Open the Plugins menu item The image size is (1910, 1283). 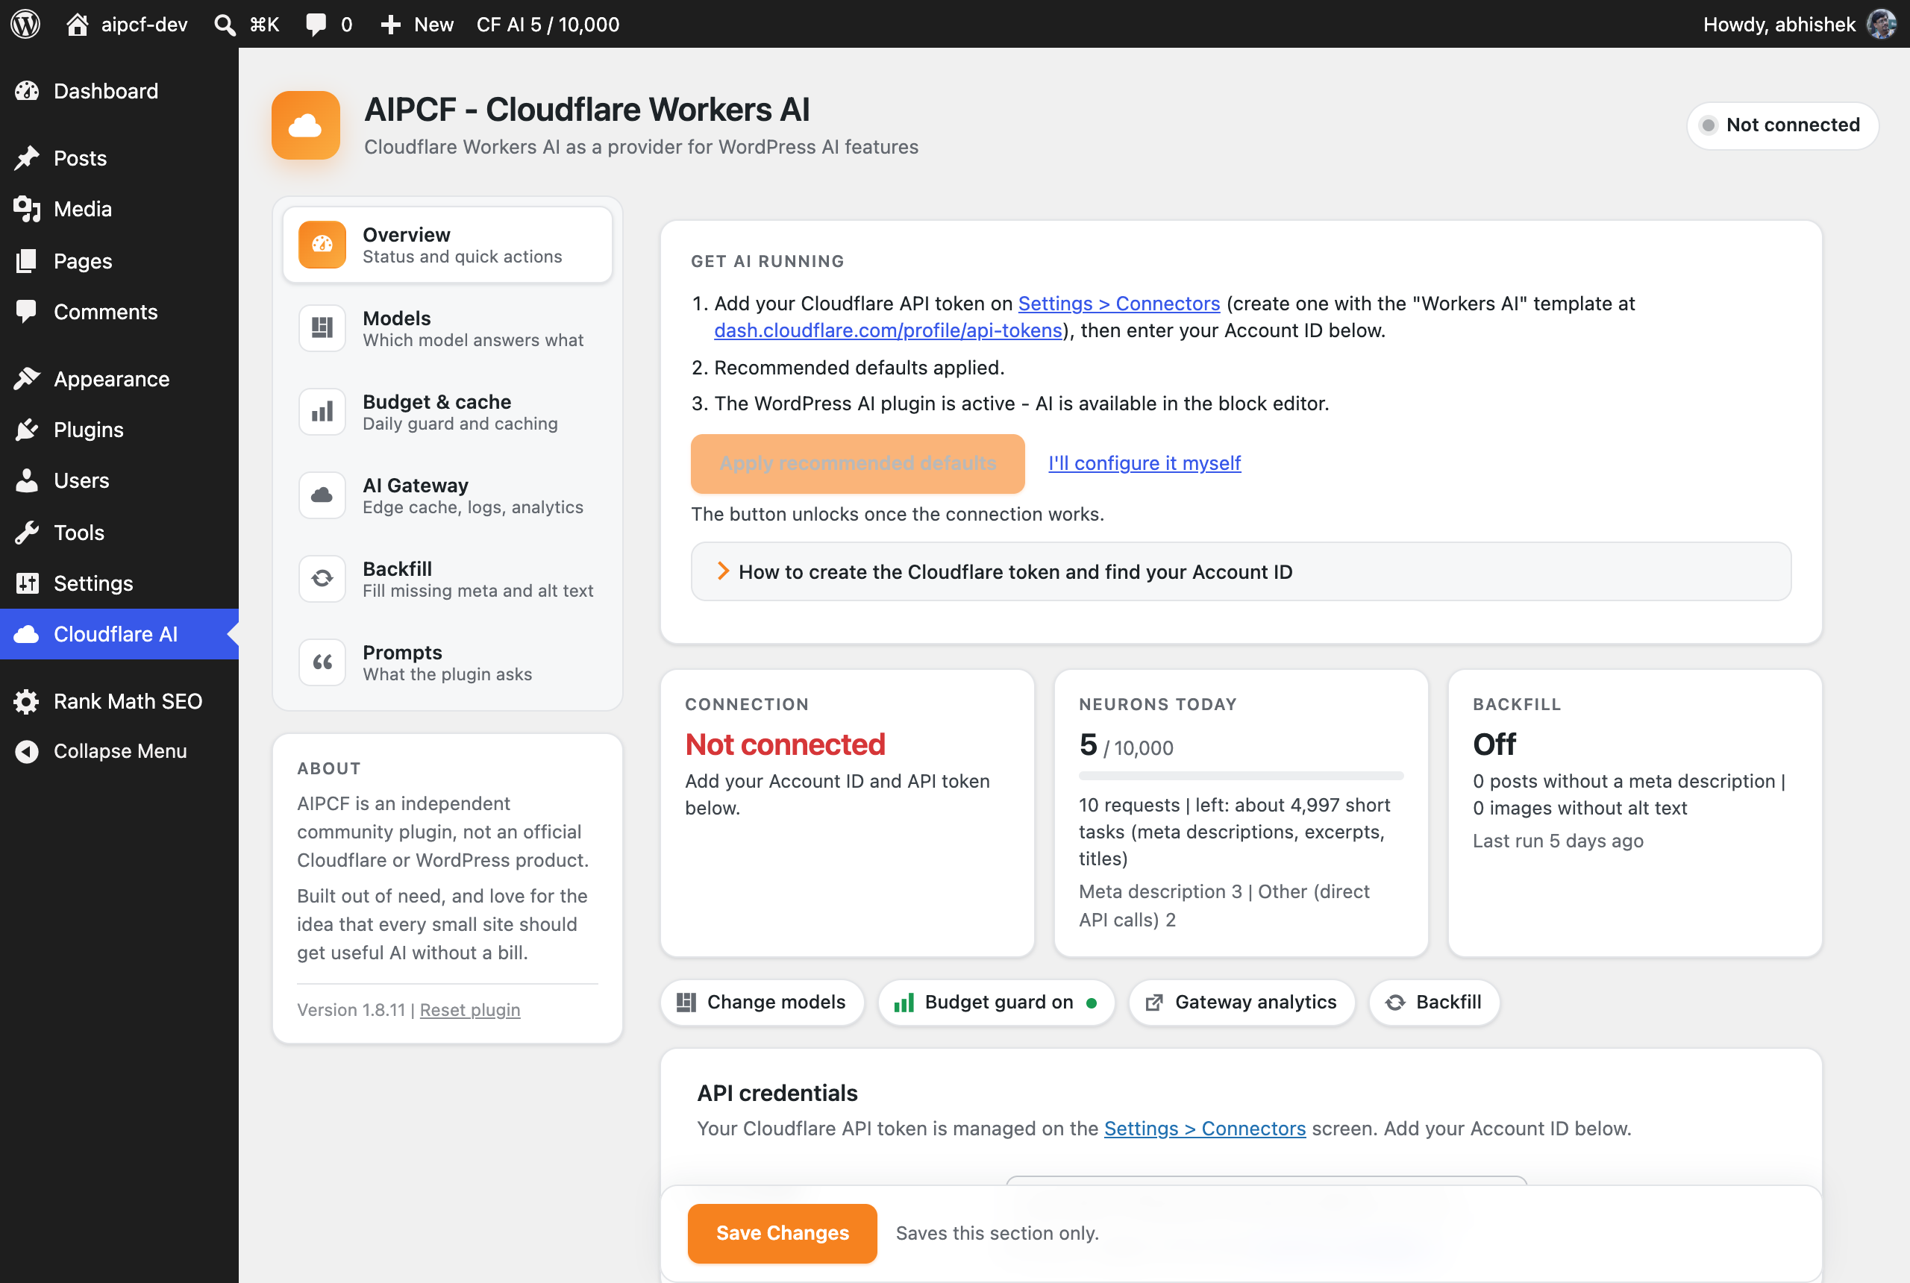(x=119, y=430)
